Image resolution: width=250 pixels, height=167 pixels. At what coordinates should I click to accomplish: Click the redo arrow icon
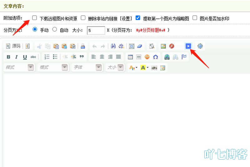pyautogui.click(x=103, y=46)
